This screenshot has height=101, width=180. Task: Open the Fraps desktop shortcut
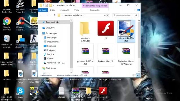[x=34, y=93]
